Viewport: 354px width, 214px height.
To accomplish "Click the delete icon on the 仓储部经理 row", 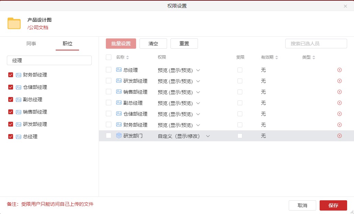I will click(340, 114).
